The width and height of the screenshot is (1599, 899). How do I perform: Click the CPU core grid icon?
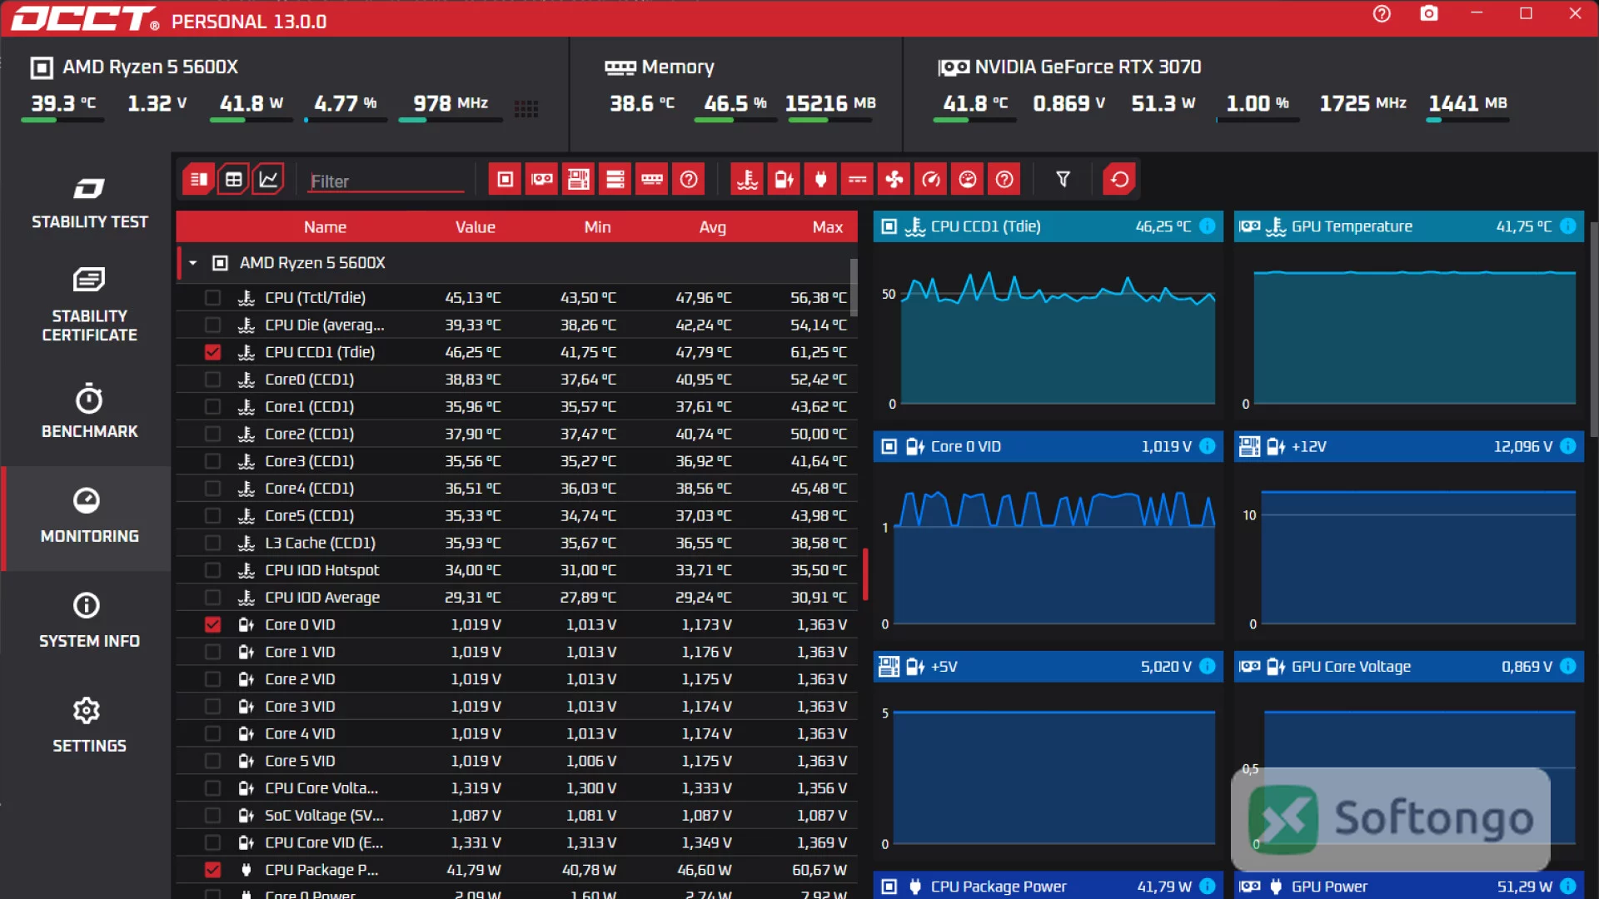[526, 108]
